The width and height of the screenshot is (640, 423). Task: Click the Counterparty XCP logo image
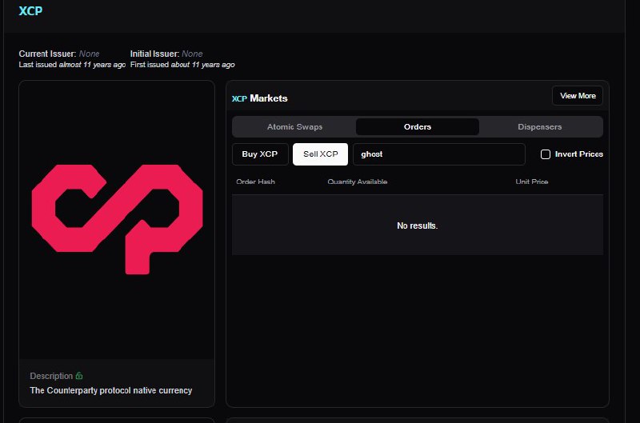pos(117,219)
